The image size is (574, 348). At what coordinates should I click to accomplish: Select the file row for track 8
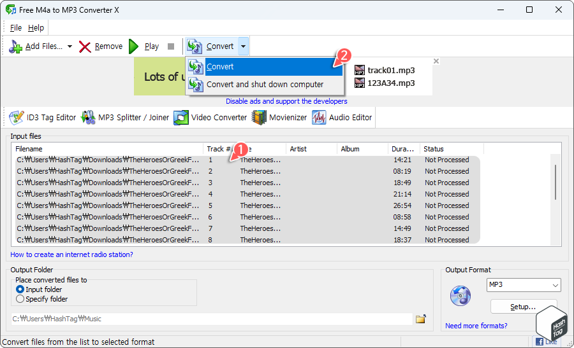246,240
